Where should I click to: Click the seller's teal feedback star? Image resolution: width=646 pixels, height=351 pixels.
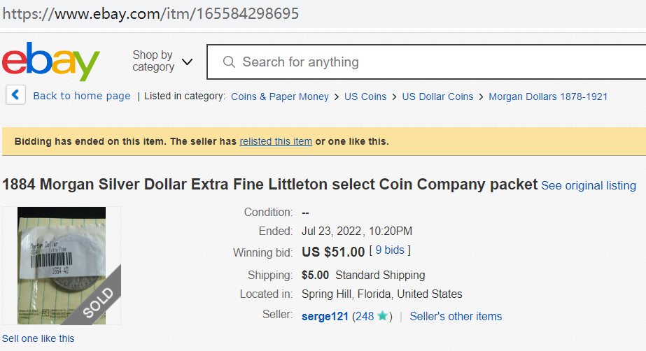tap(382, 316)
